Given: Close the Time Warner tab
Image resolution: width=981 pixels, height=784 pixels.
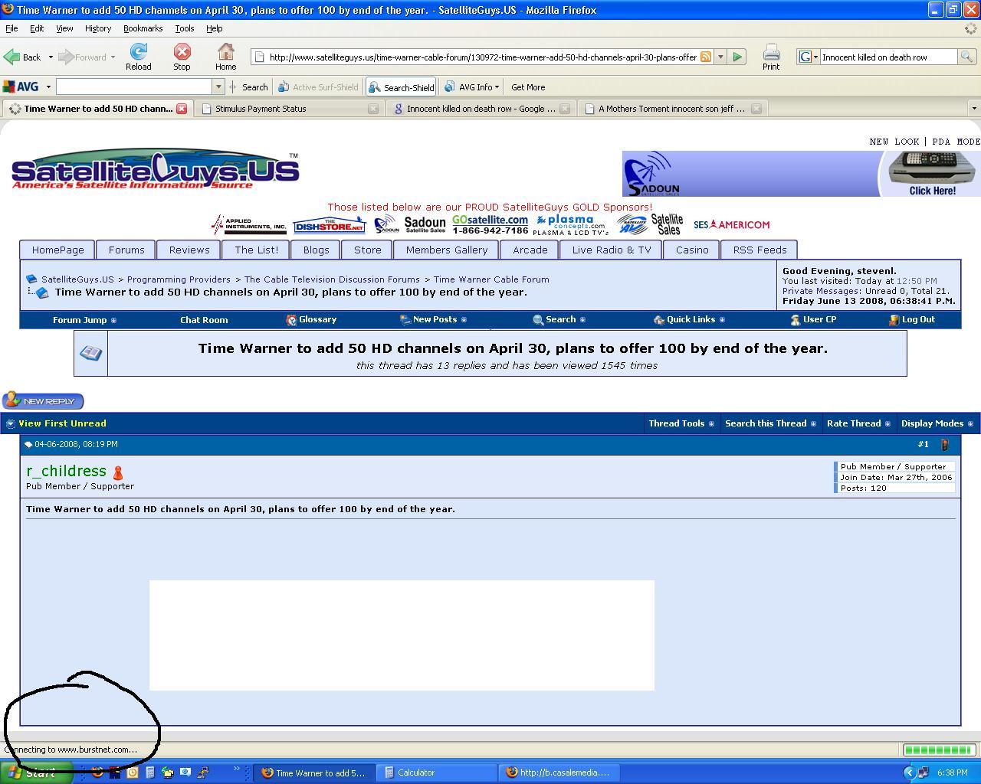Looking at the screenshot, I should pyautogui.click(x=182, y=109).
